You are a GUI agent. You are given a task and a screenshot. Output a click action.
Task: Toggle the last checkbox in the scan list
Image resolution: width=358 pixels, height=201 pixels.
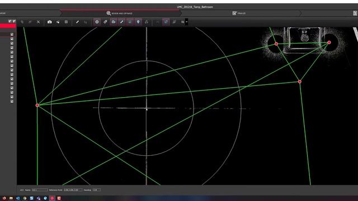coord(12,101)
